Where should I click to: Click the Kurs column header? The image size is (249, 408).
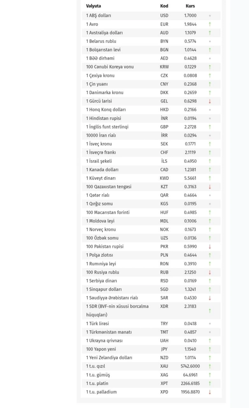[x=190, y=6]
